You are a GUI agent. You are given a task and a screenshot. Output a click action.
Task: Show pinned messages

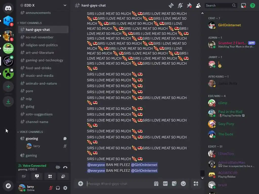pos(189,6)
